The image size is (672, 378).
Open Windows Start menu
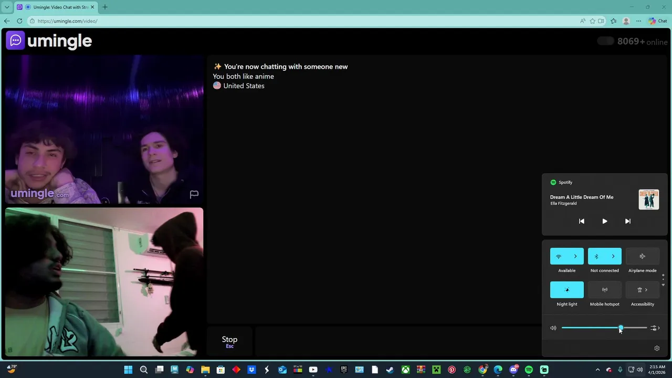tap(128, 370)
